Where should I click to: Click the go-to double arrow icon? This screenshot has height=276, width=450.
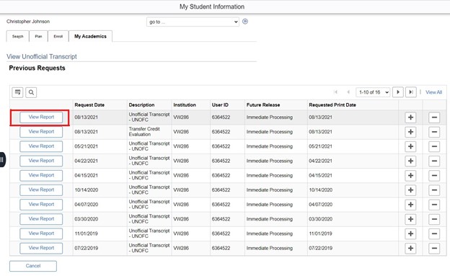[x=245, y=22]
